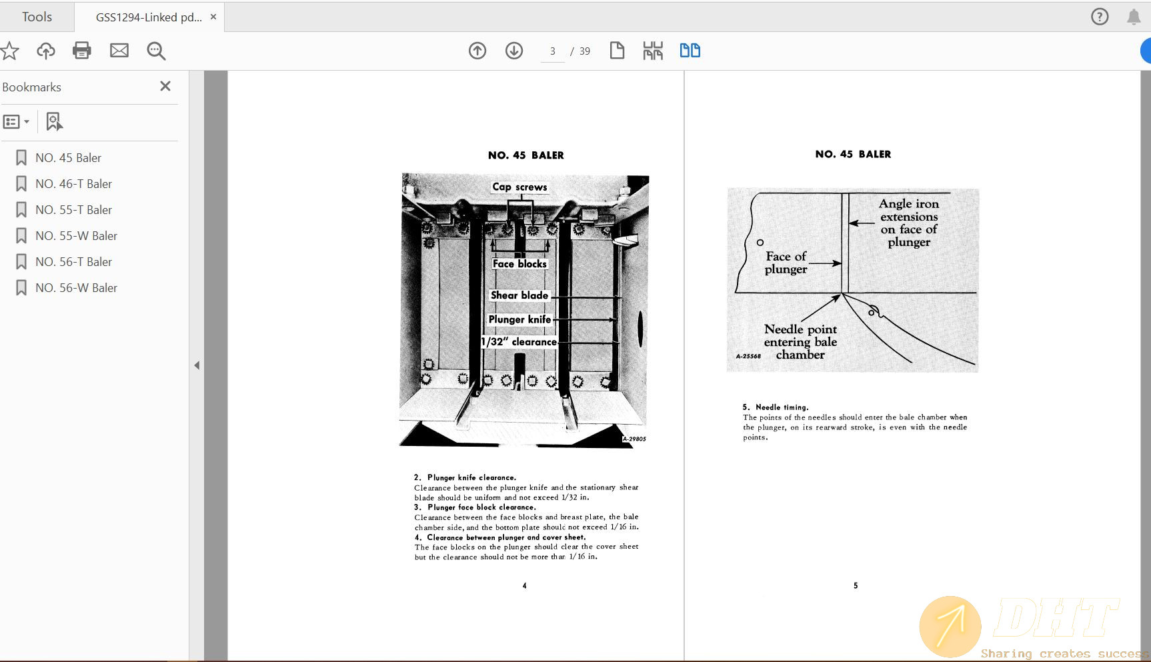The width and height of the screenshot is (1151, 662).
Task: Add a new bookmark icon
Action: 54,122
